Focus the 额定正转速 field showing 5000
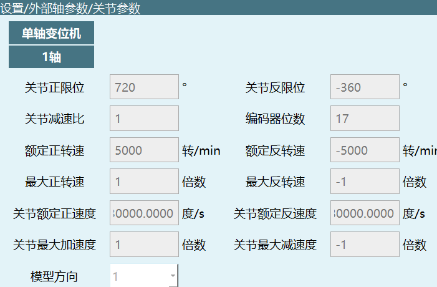The width and height of the screenshot is (437, 287). tap(144, 150)
